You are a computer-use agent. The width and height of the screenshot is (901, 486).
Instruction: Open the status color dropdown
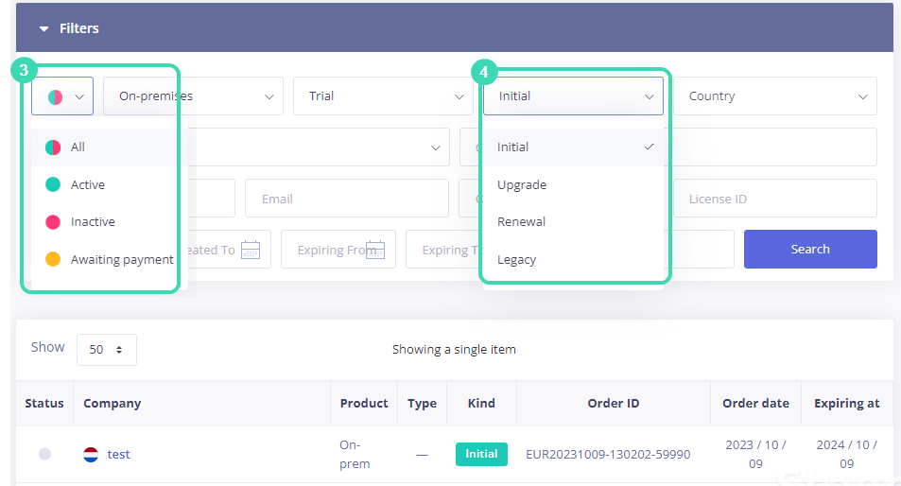tap(62, 96)
